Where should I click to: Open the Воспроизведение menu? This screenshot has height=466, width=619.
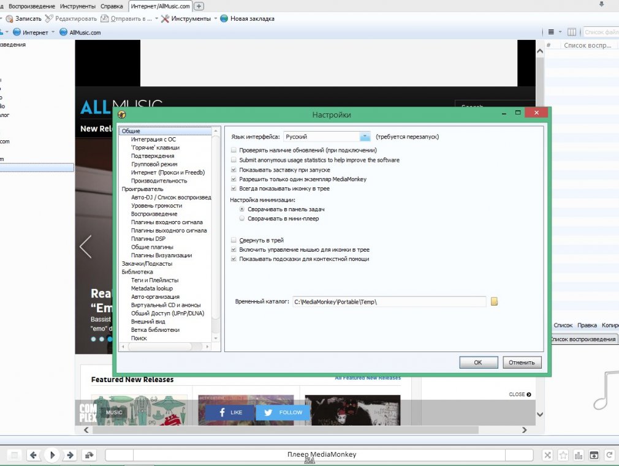pos(32,6)
